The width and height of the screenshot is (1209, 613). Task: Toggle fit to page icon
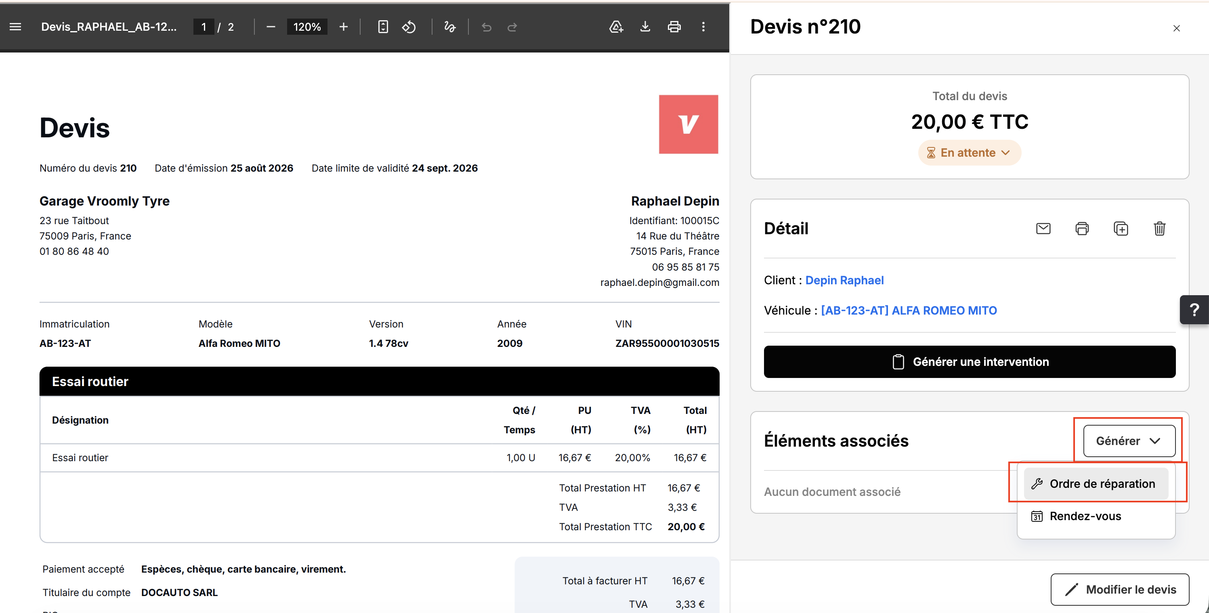[383, 27]
